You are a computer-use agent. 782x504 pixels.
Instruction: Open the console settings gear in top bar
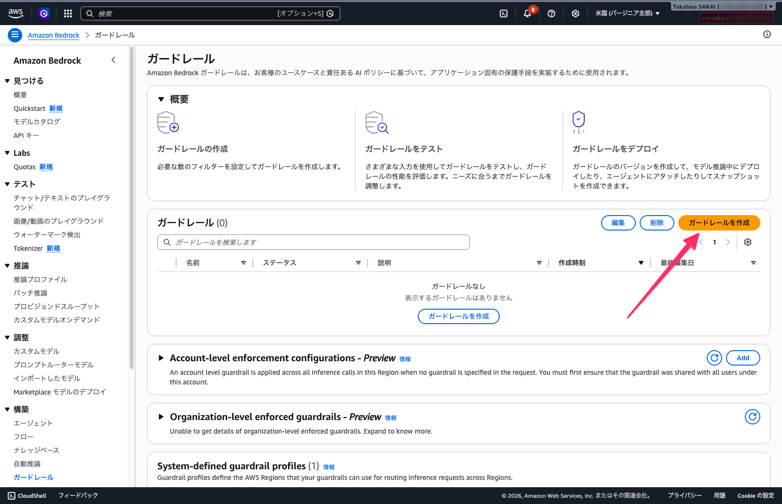tap(576, 14)
